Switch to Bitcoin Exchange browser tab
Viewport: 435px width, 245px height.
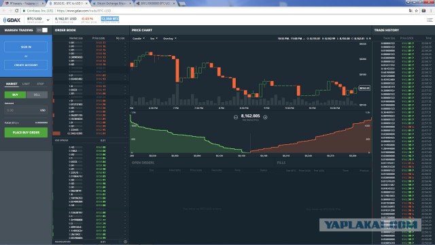[x=111, y=3]
